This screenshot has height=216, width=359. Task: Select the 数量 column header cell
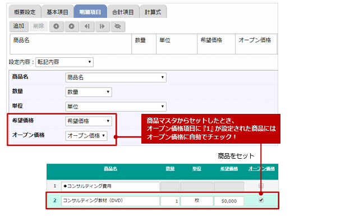point(144,44)
